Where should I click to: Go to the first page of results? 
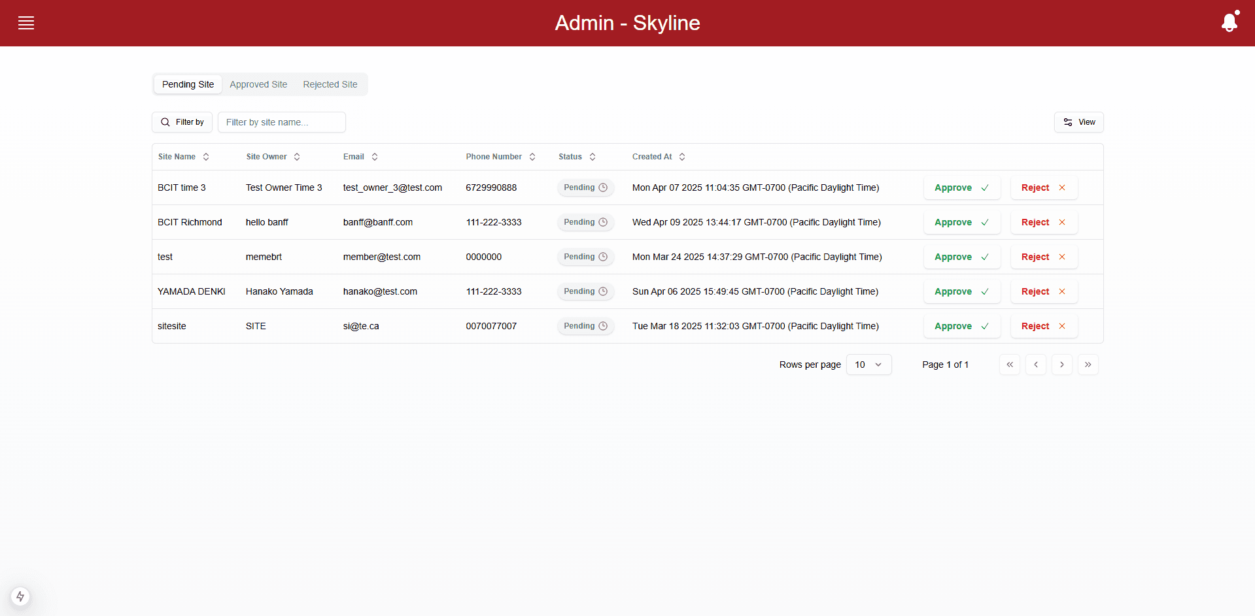coord(1010,365)
